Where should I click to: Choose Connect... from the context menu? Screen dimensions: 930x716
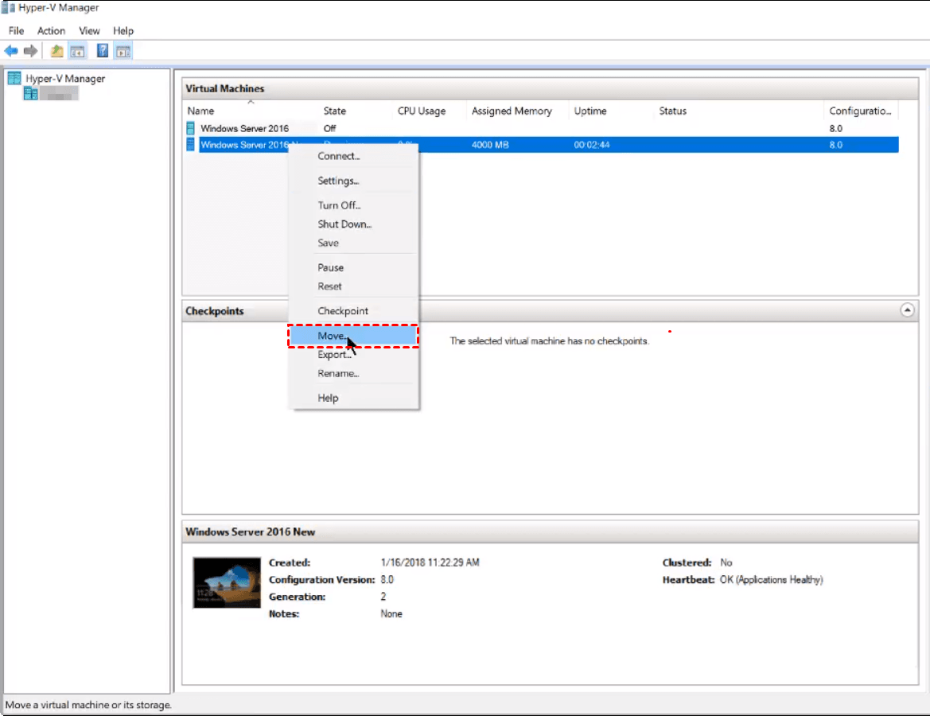coord(353,156)
